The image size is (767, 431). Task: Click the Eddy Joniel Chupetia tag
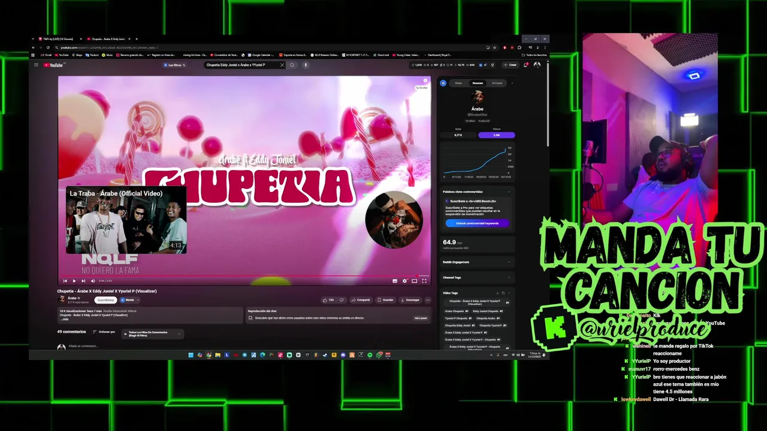click(488, 311)
